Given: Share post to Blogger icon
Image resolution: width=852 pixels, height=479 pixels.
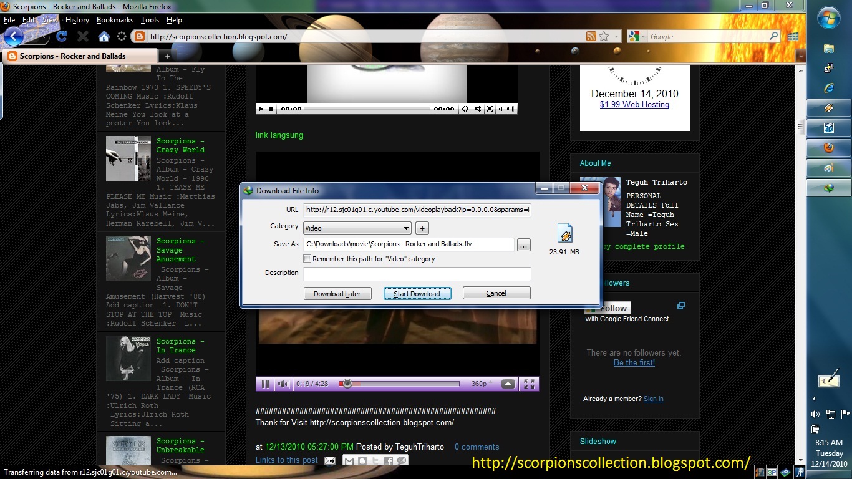Looking at the screenshot, I should coord(362,460).
